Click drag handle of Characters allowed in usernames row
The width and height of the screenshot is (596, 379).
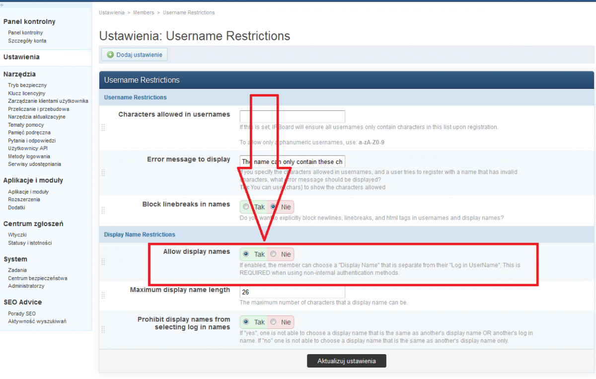(103, 128)
